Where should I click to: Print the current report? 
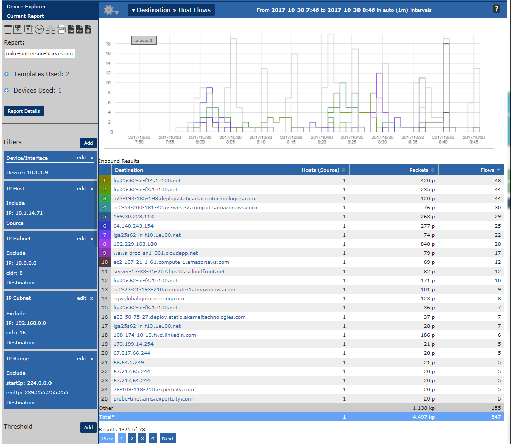tap(61, 29)
